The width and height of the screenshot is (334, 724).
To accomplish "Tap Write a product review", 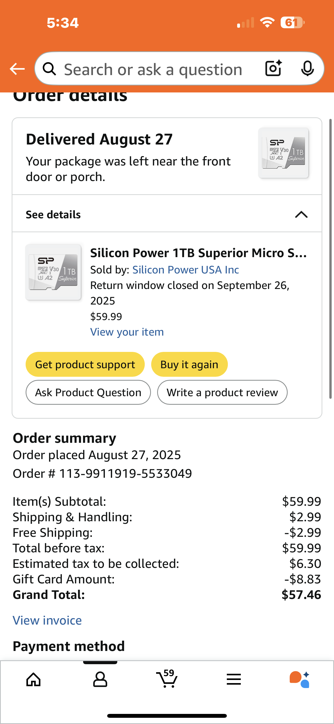I will coord(222,392).
